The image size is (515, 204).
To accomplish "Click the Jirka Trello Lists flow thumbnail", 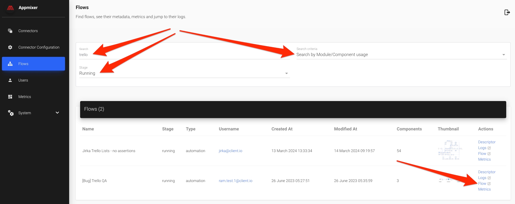I will (450, 150).
